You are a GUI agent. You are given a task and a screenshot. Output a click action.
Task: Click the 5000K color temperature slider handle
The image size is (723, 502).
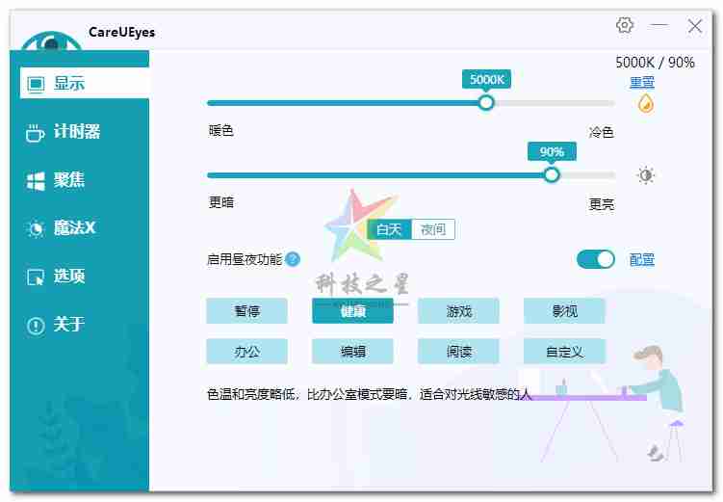(486, 102)
